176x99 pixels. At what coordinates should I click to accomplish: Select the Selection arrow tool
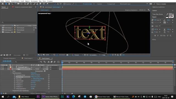point(6,4)
